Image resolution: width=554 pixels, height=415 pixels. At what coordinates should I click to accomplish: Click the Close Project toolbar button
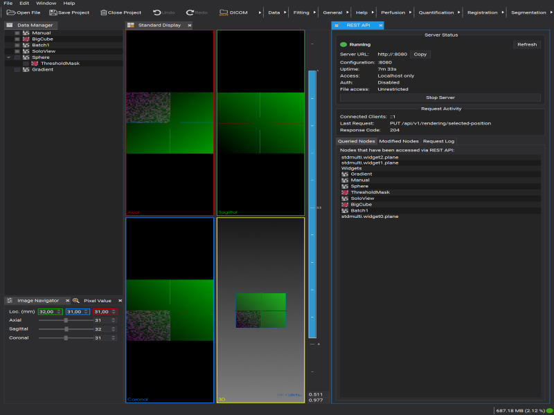(x=120, y=12)
